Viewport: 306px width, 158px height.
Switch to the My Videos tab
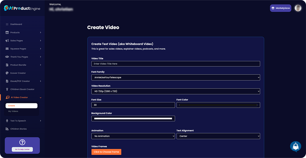point(13,111)
